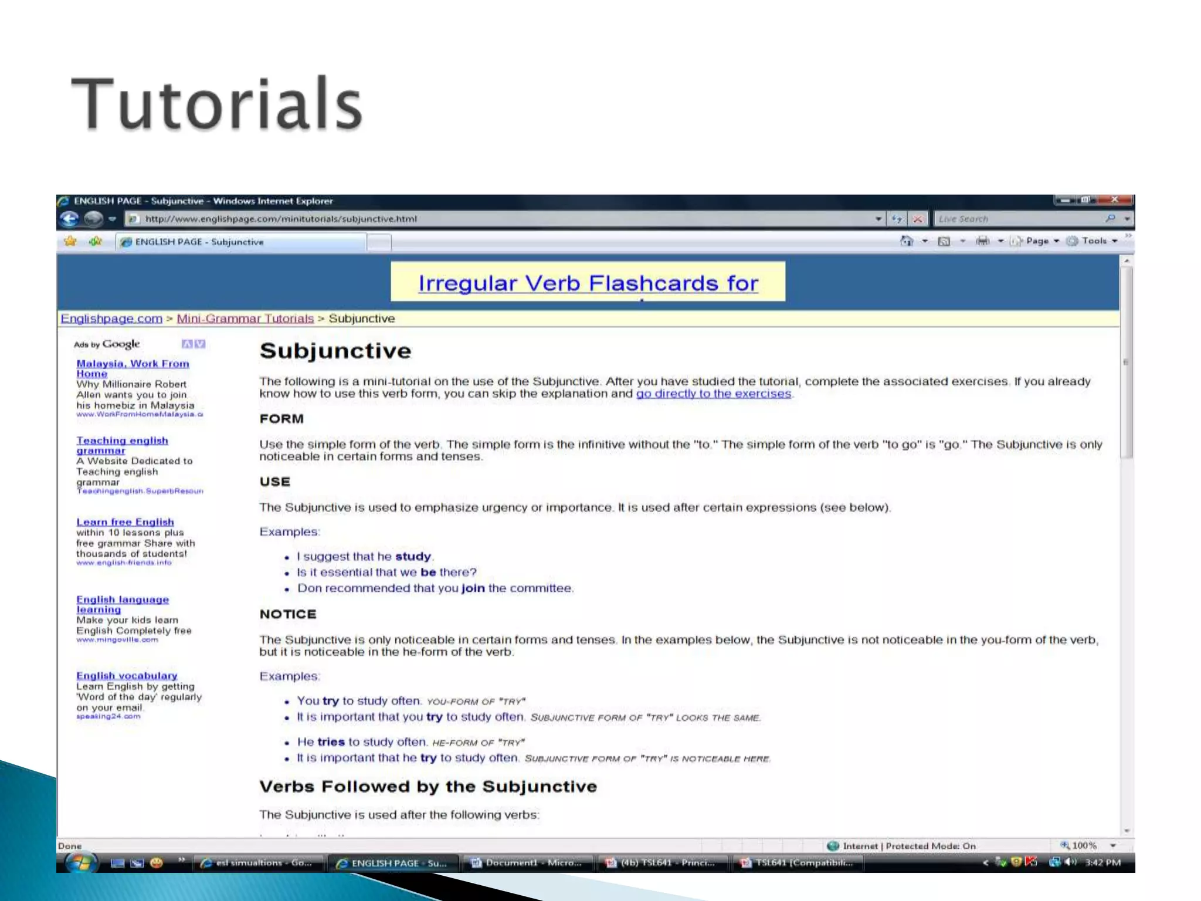Expand the quick launch overflow chevron
This screenshot has height=901, width=1201.
[x=181, y=860]
